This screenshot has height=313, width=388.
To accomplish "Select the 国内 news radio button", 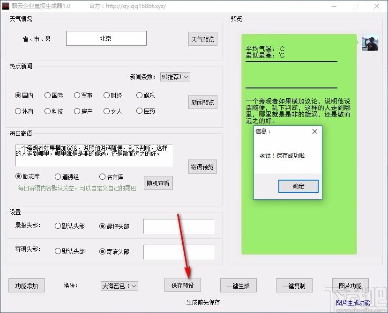I will coord(24,95).
